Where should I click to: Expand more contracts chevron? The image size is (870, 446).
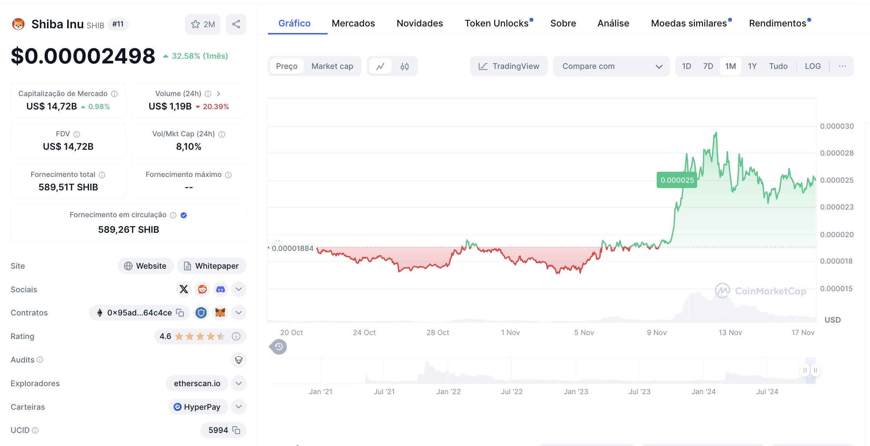pyautogui.click(x=239, y=313)
